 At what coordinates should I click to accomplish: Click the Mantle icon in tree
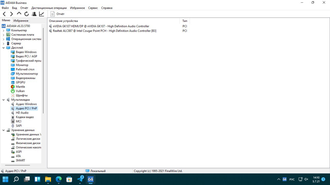[x=13, y=87]
